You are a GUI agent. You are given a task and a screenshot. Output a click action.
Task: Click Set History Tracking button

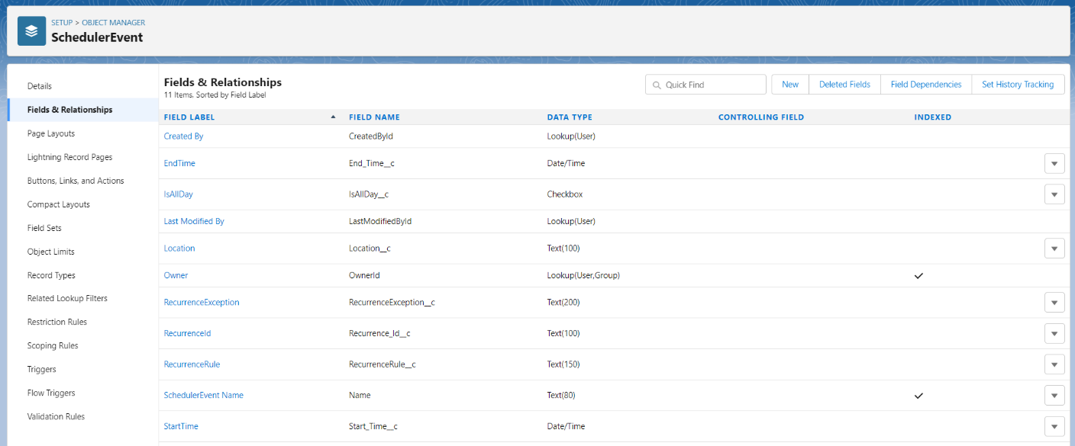(x=1018, y=85)
